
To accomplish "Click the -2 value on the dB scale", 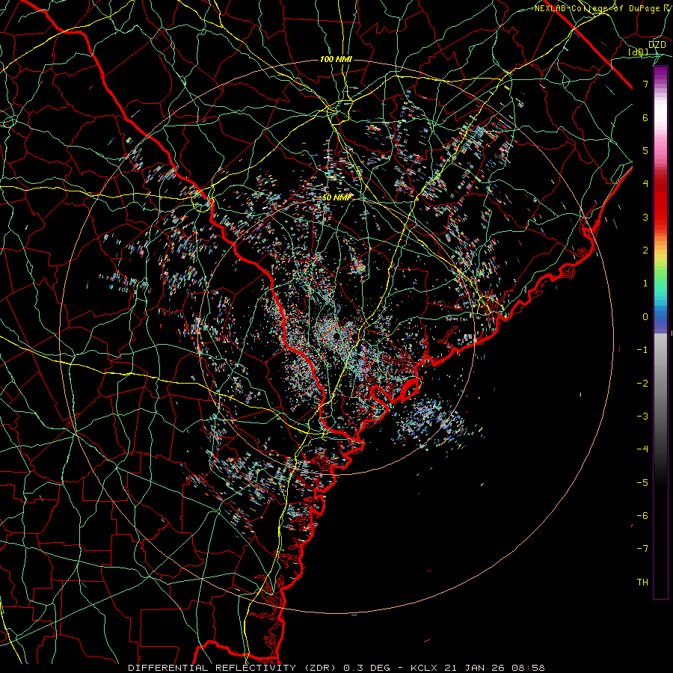I will 642,384.
